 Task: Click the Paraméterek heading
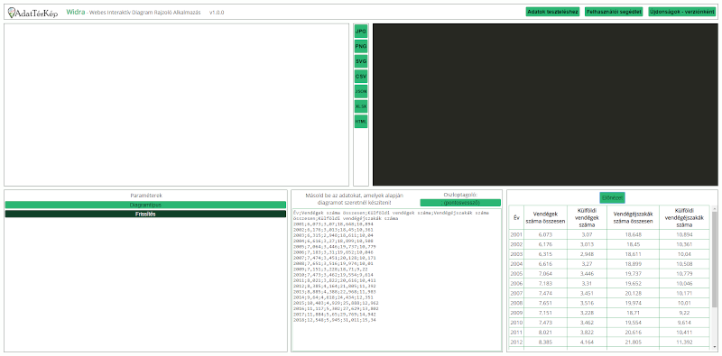pos(145,196)
